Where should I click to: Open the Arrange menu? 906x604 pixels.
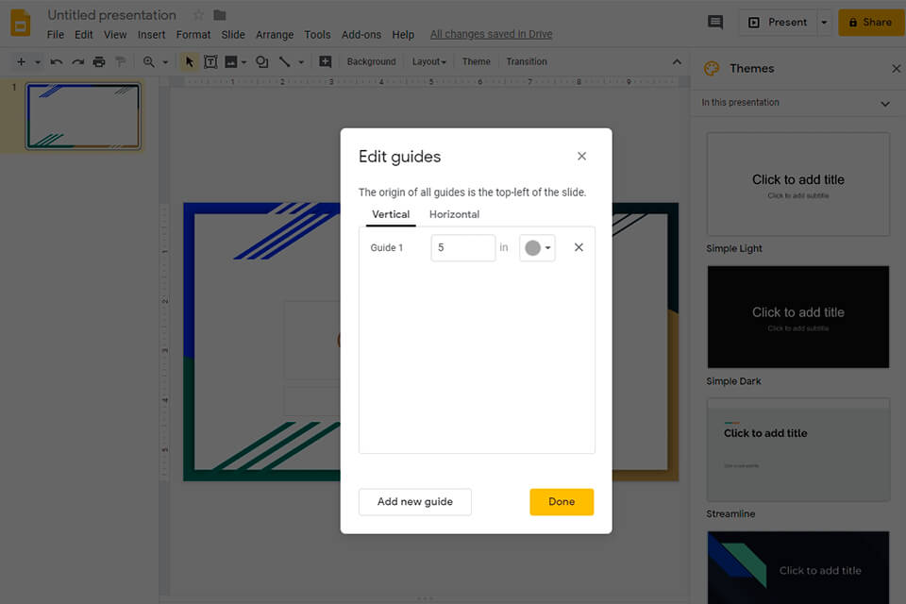pyautogui.click(x=275, y=35)
